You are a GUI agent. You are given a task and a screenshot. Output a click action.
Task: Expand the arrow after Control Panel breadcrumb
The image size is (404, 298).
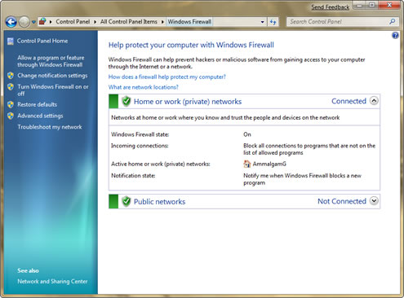tap(95, 22)
